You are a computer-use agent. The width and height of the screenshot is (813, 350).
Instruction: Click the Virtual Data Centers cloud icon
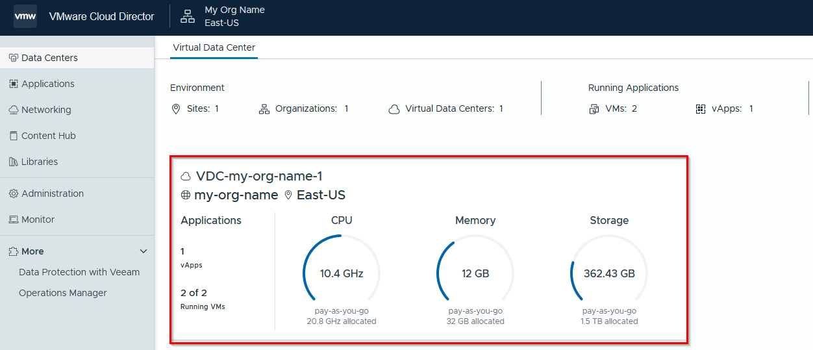pyautogui.click(x=394, y=109)
